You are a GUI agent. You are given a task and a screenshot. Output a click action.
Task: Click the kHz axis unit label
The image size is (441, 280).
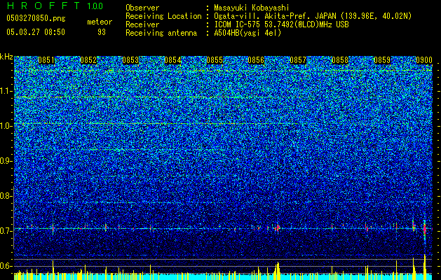[6, 57]
